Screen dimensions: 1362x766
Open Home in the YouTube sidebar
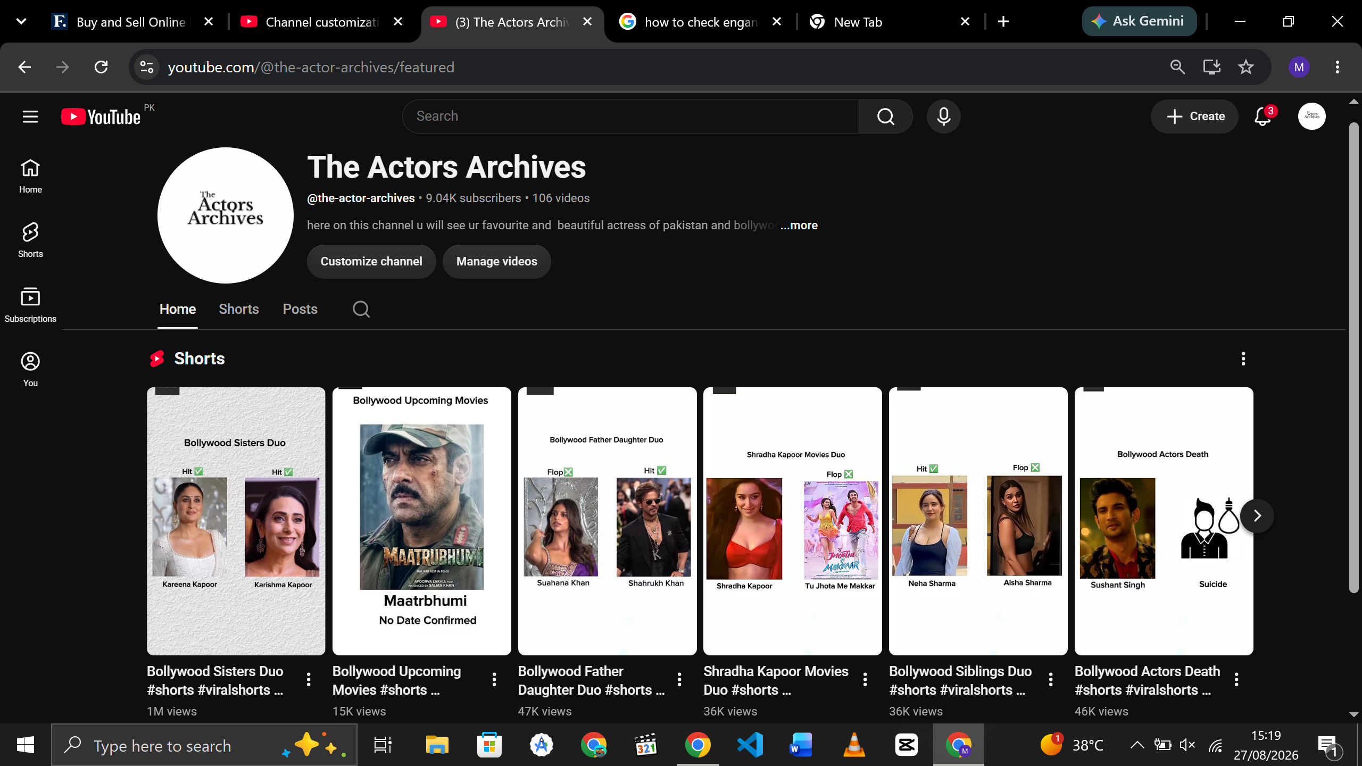[x=30, y=177]
